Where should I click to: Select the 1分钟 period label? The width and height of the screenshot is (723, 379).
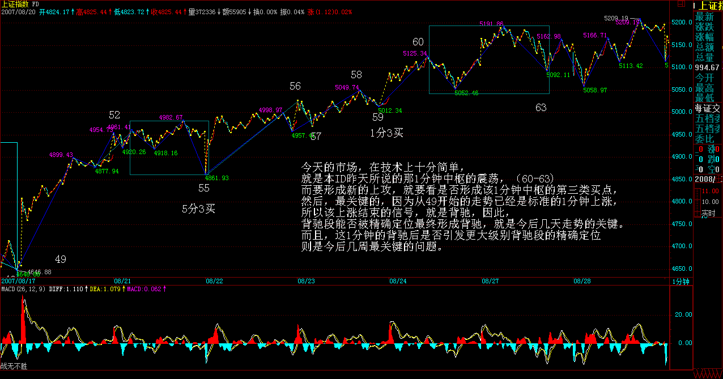click(680, 281)
